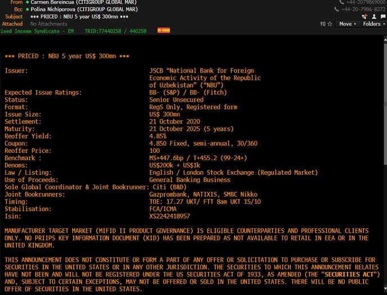Click the ISIN code XS2242418957
This screenshot has width=387, height=295.
pyautogui.click(x=169, y=216)
